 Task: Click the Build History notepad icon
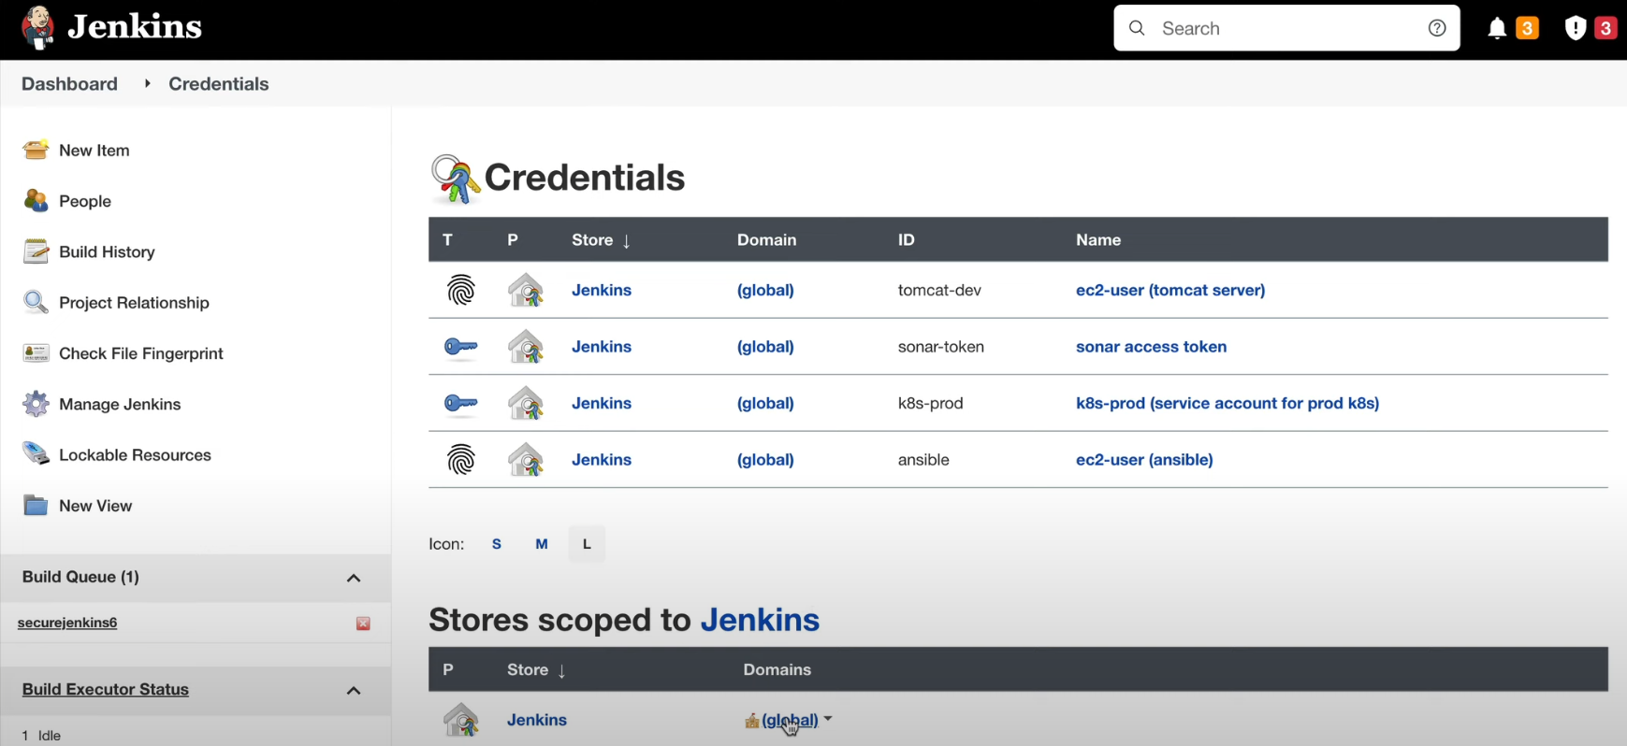pyautogui.click(x=36, y=251)
